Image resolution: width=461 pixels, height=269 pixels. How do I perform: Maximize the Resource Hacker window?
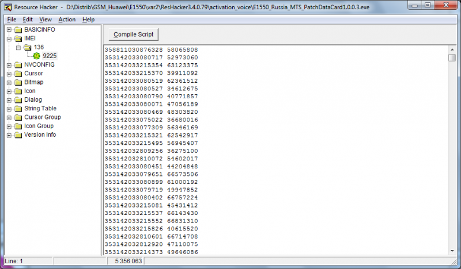pyautogui.click(x=428, y=5)
